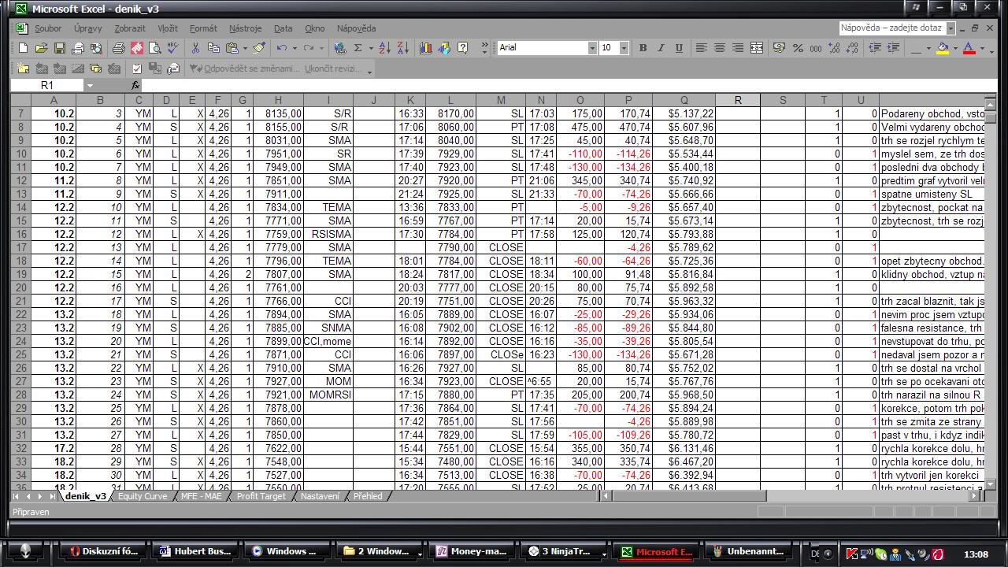
Task: Open the Data menu
Action: [x=283, y=28]
